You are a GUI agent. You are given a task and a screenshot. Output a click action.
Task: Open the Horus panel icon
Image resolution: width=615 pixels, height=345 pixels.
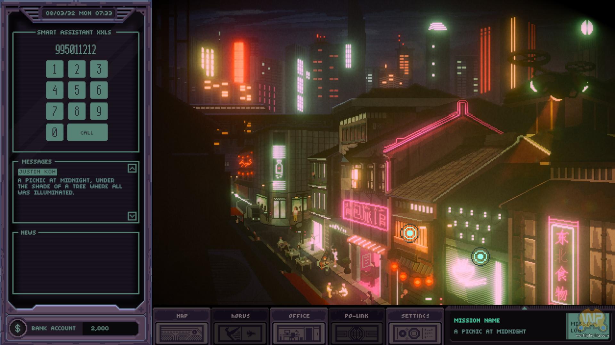click(x=240, y=333)
